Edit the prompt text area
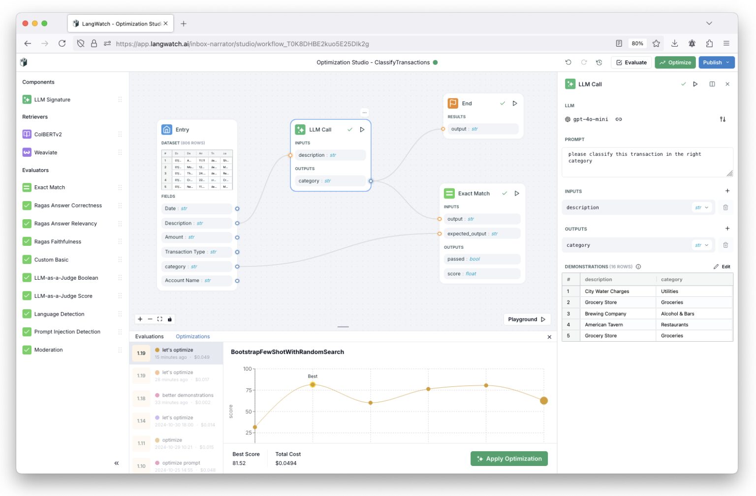The width and height of the screenshot is (756, 496). (647, 161)
